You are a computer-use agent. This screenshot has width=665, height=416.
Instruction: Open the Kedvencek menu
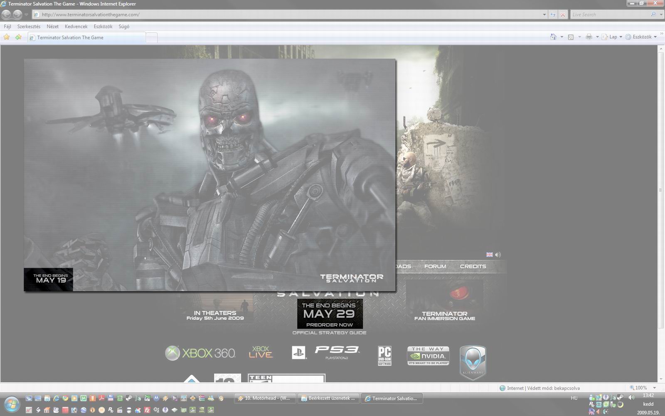pyautogui.click(x=76, y=26)
